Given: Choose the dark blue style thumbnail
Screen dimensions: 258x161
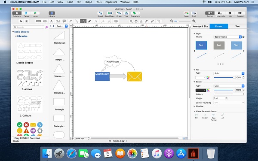Looking at the screenshot, I should point(201,45).
